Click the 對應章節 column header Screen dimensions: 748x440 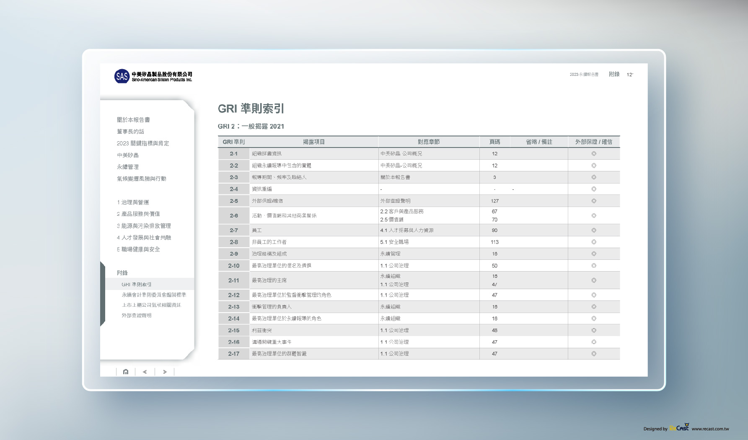click(429, 142)
